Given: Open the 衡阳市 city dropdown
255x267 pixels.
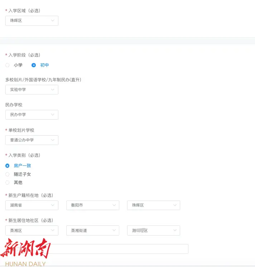Looking at the screenshot, I should point(92,205).
